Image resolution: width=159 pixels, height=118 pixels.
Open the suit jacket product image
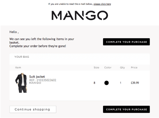click(21, 83)
